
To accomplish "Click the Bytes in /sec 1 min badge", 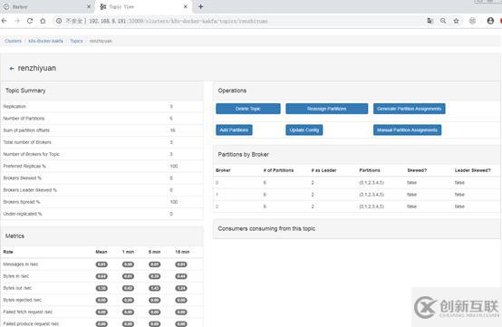I will pyautogui.click(x=128, y=276).
